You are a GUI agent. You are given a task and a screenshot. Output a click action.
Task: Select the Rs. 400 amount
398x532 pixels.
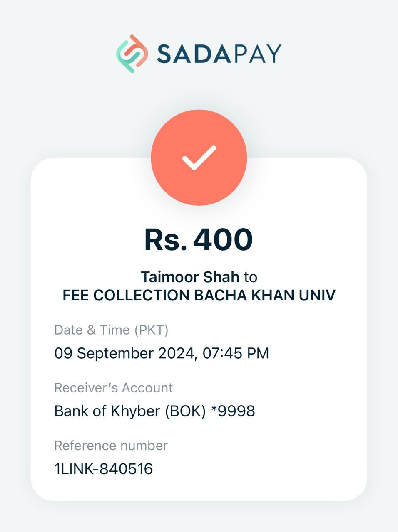pyautogui.click(x=199, y=240)
